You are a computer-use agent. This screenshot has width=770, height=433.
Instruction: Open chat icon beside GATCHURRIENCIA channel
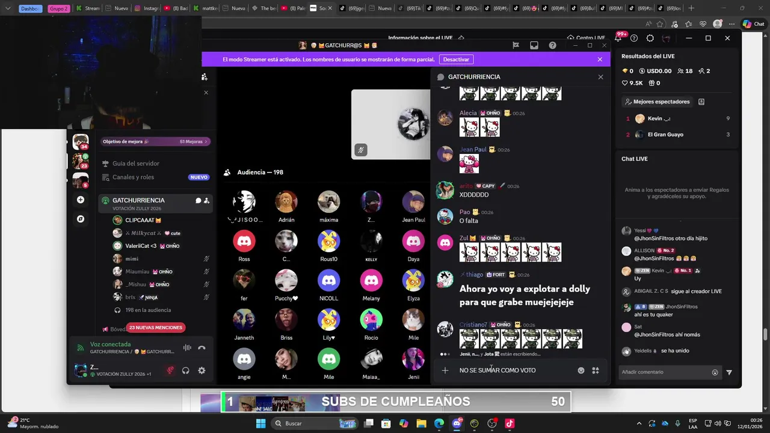tap(198, 201)
